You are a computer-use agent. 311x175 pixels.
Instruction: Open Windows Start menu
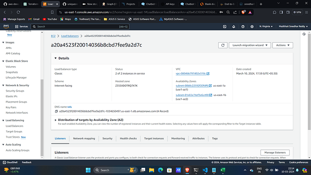pyautogui.click(x=88, y=170)
